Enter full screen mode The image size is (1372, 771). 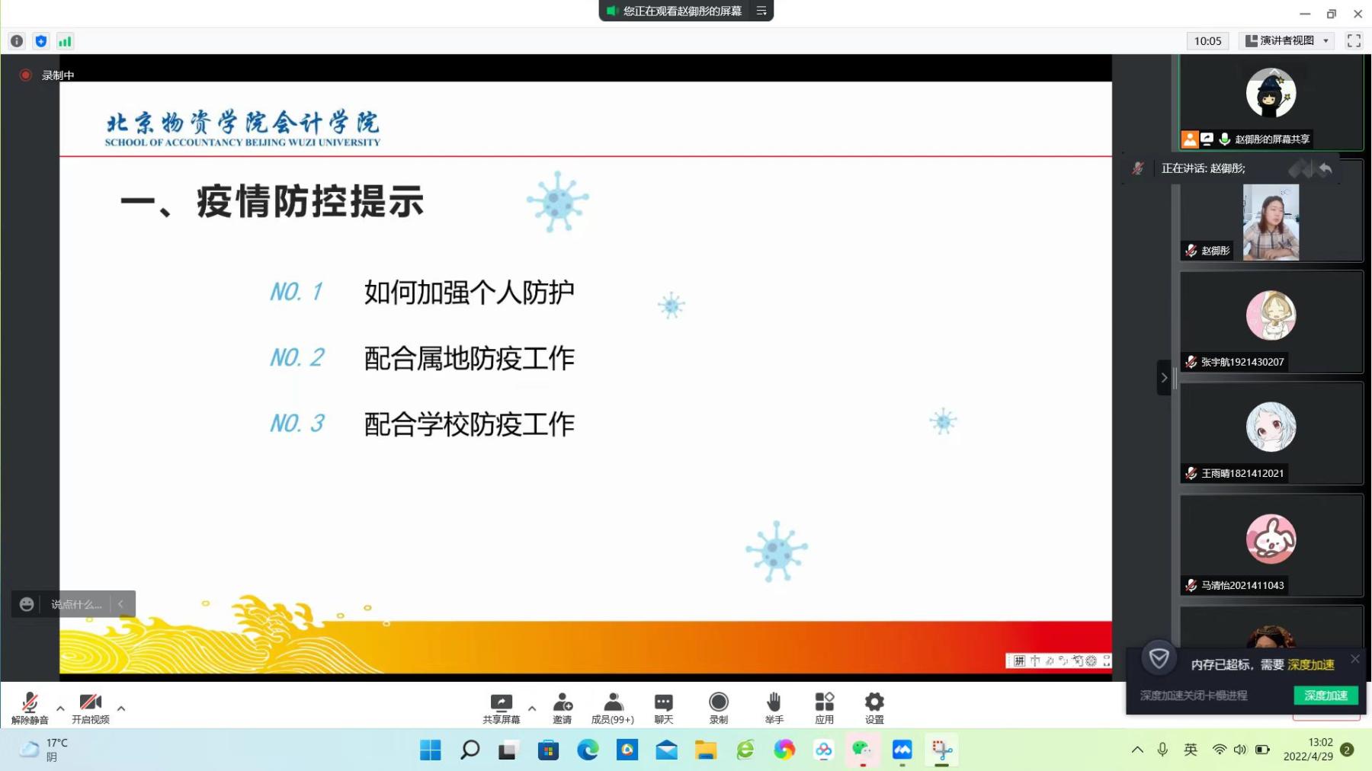(x=1354, y=41)
